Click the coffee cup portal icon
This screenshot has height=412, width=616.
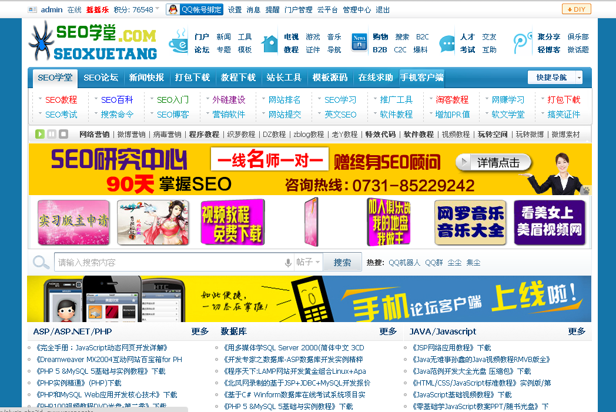point(178,42)
